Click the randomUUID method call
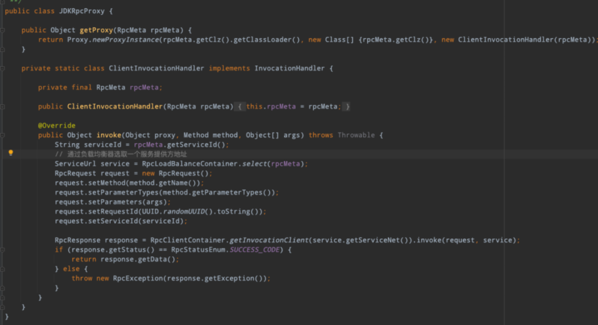Image resolution: width=598 pixels, height=325 pixels. 184,212
